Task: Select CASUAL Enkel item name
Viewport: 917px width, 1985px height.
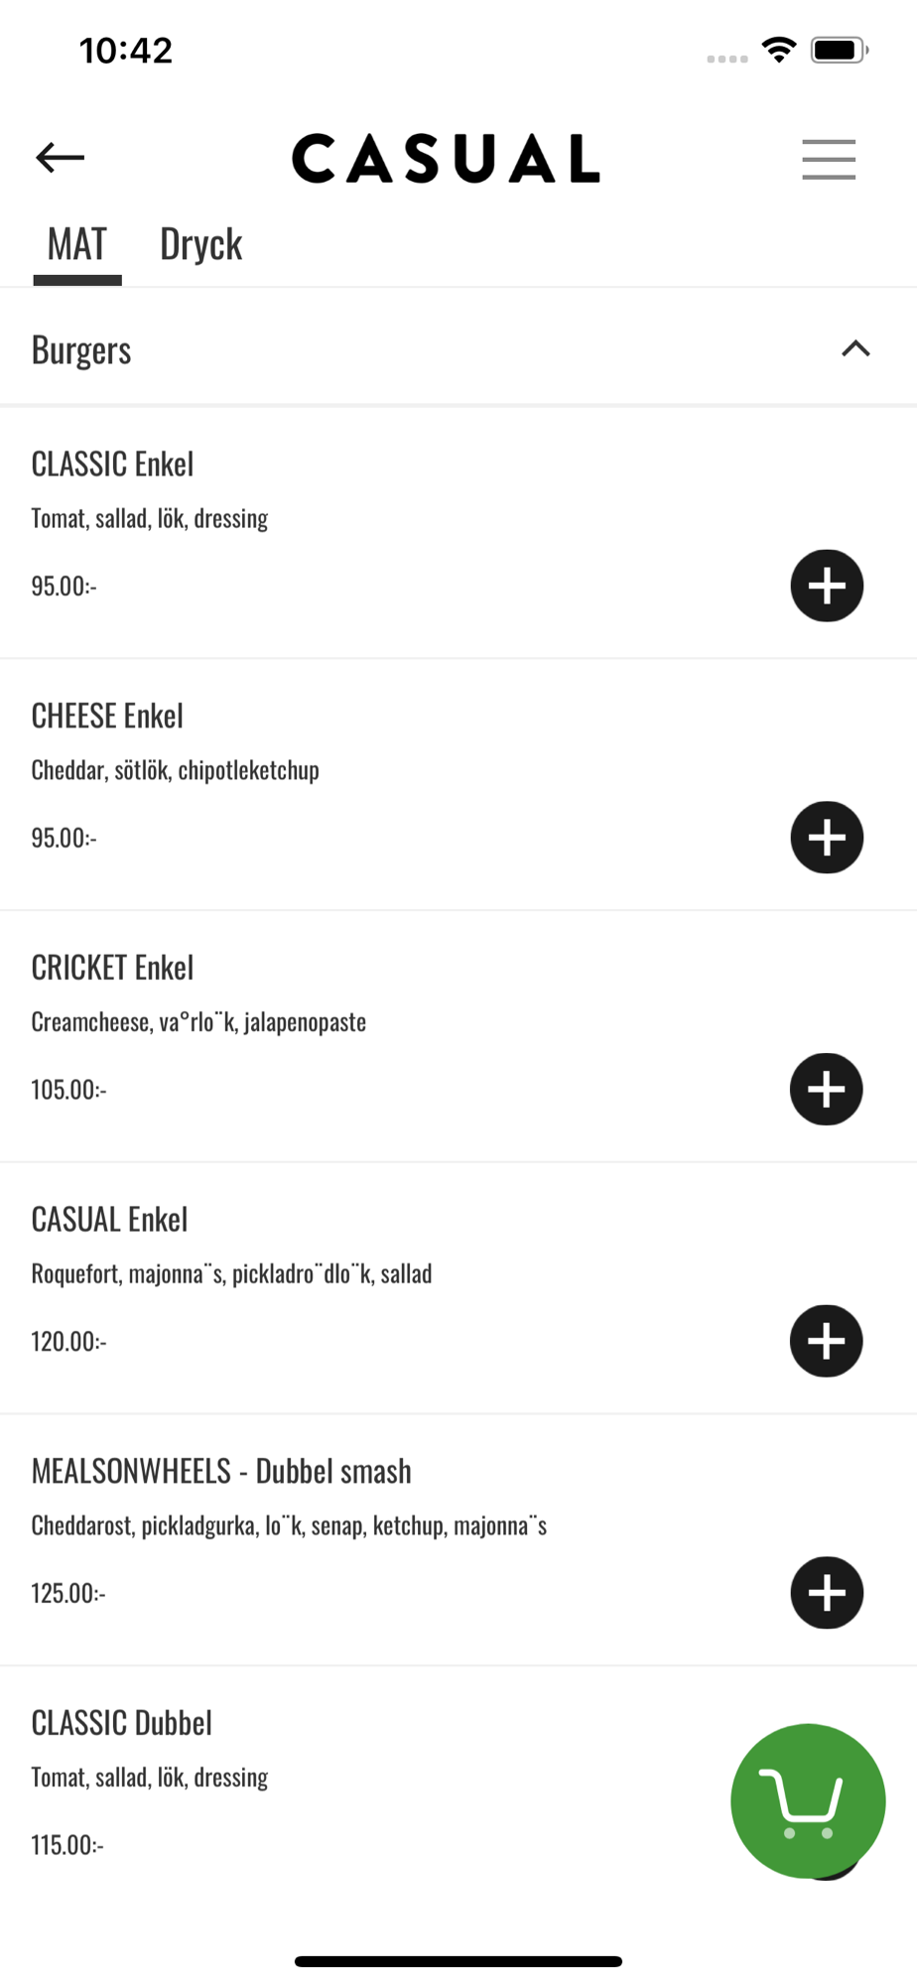Action: [109, 1220]
